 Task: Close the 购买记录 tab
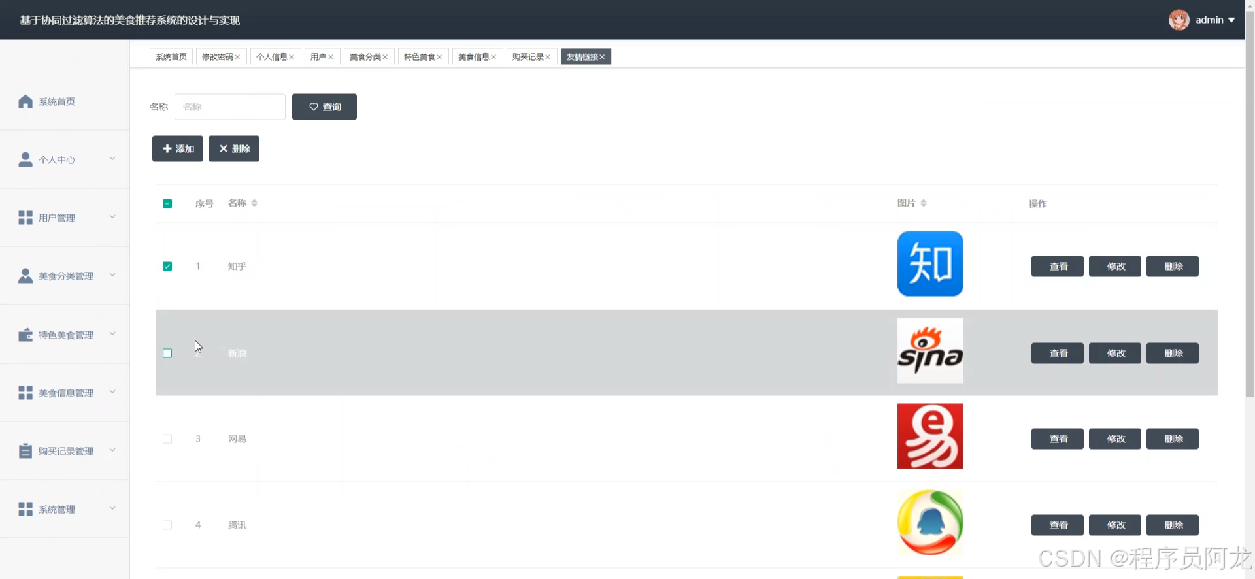[x=548, y=57]
